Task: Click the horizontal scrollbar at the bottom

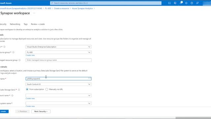Action: coord(193,118)
